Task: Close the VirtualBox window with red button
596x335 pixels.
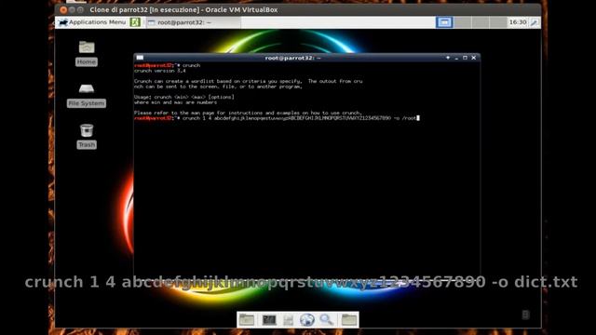Action: pyautogui.click(x=63, y=10)
